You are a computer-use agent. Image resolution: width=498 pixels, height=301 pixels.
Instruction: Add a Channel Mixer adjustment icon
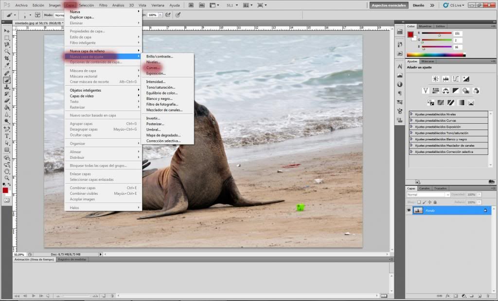pyautogui.click(x=476, y=91)
